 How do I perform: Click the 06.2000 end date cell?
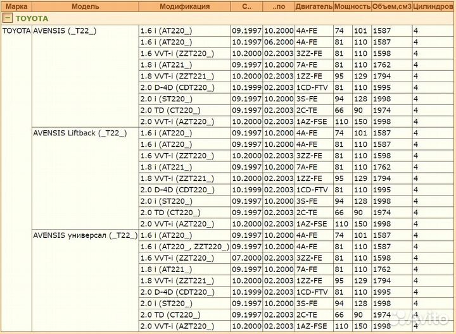click(x=279, y=42)
